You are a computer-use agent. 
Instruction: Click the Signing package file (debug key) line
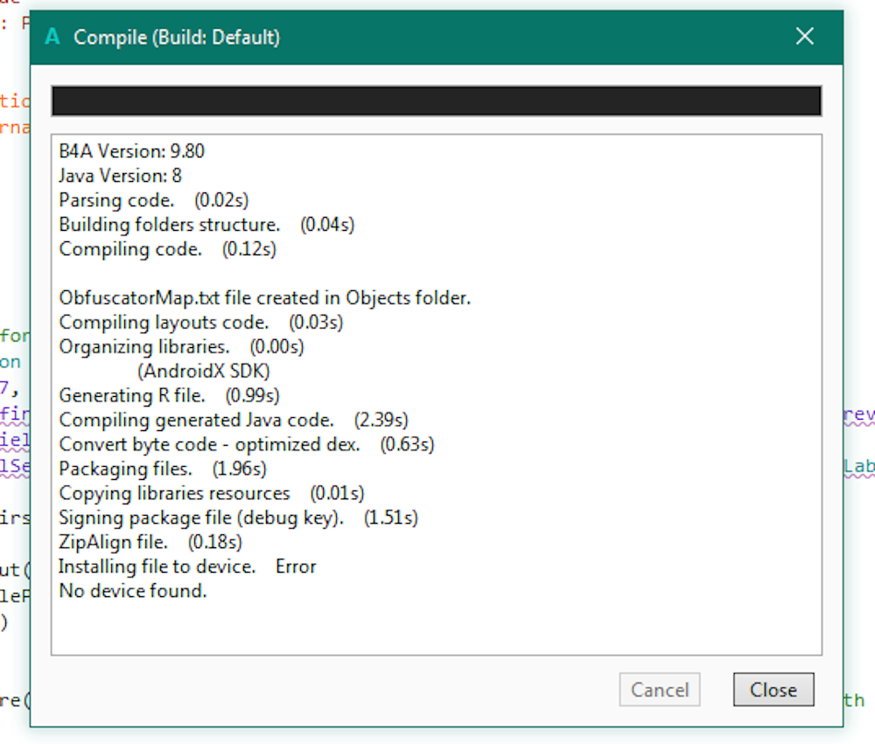coord(239,518)
